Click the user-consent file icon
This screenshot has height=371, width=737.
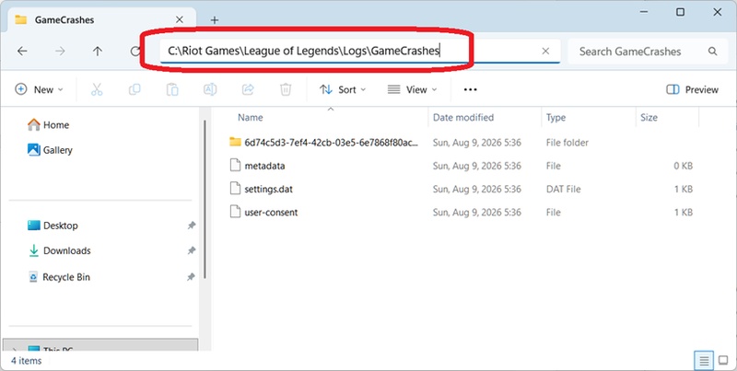point(235,212)
